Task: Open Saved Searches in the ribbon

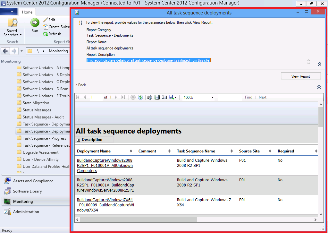Action: pos(12,28)
